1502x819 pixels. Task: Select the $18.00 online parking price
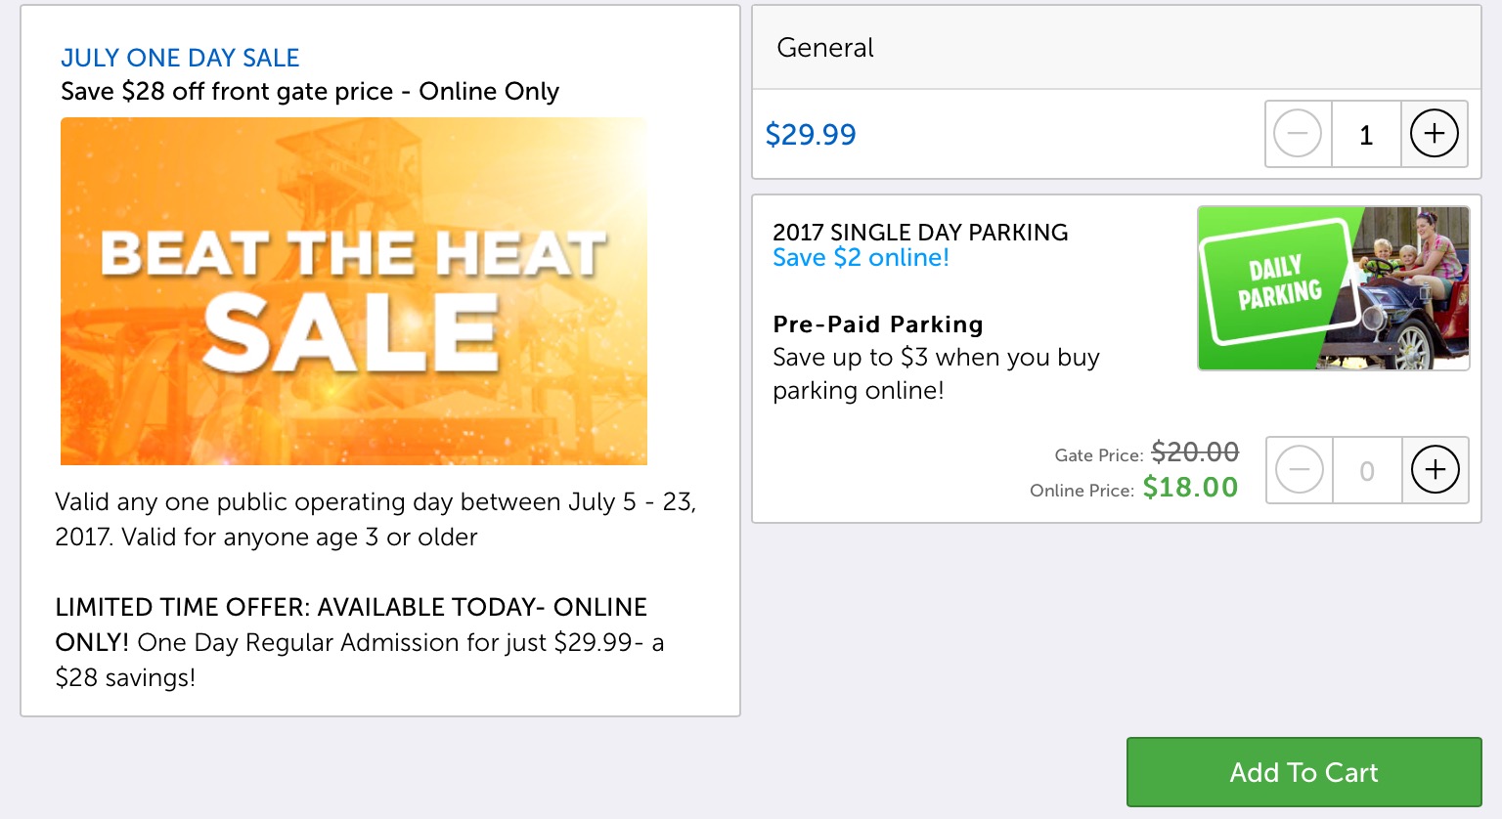coord(1190,488)
